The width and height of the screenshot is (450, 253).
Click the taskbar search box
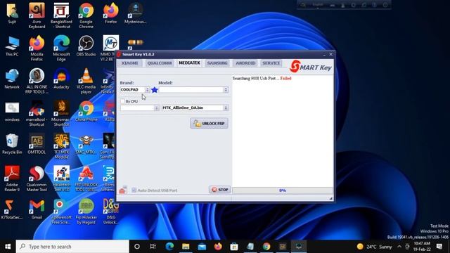pyautogui.click(x=72, y=247)
